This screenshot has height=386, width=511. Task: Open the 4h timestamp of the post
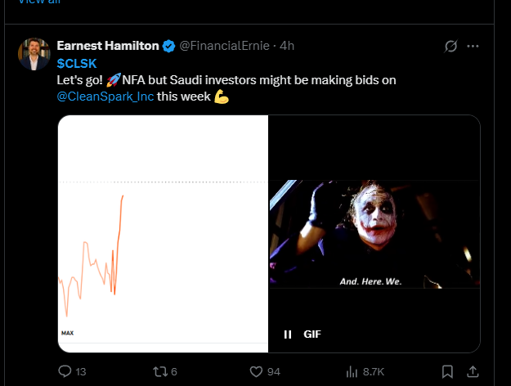coord(287,46)
